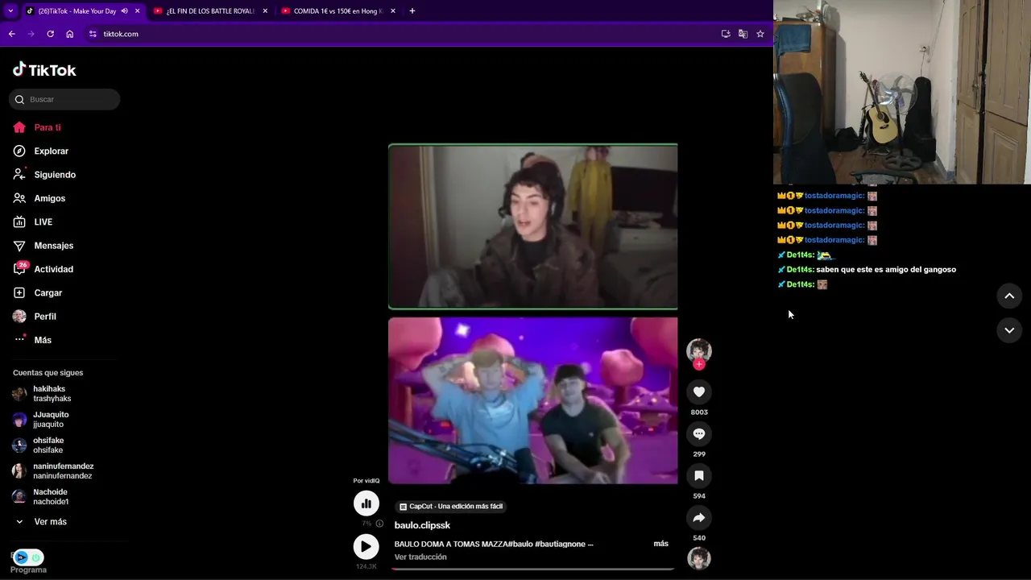Screen dimensions: 1031x580
Task: Switch to COMIDA 1€ vs 150€ tab
Action: [337, 11]
